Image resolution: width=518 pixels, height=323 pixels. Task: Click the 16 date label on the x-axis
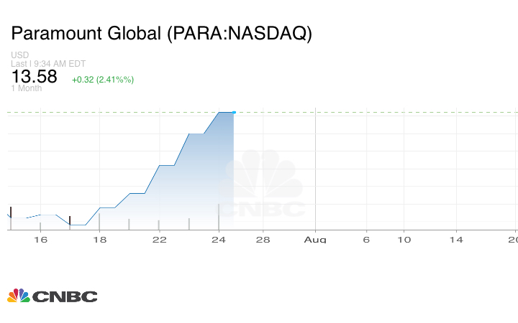tap(40, 239)
